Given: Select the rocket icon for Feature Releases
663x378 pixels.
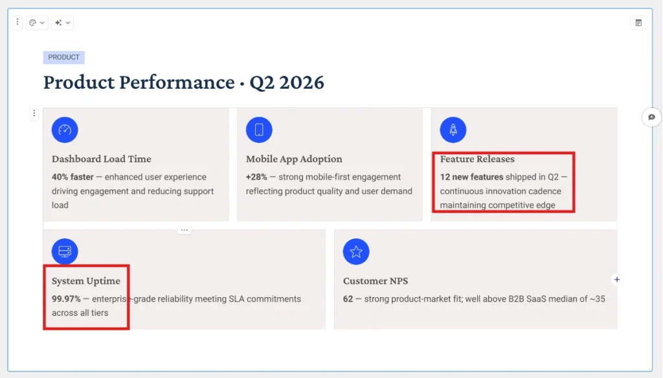Looking at the screenshot, I should (453, 130).
